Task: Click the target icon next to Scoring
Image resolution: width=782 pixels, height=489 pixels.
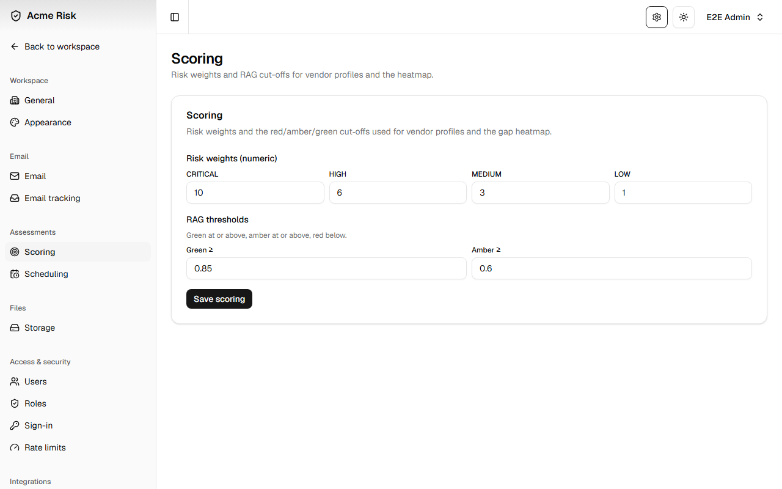Action: [15, 252]
